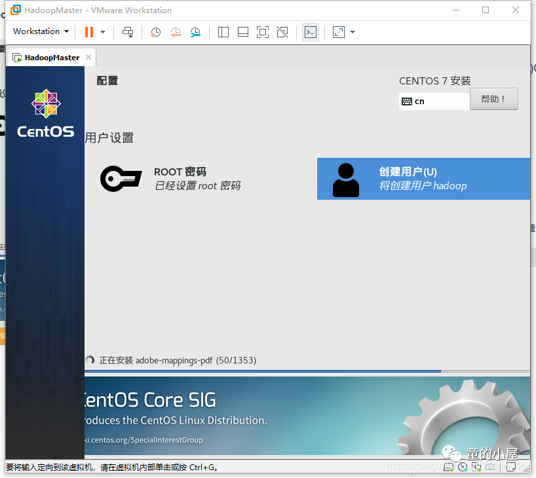
Task: Click the adobe-mappings-pdf install status text
Action: [x=178, y=361]
